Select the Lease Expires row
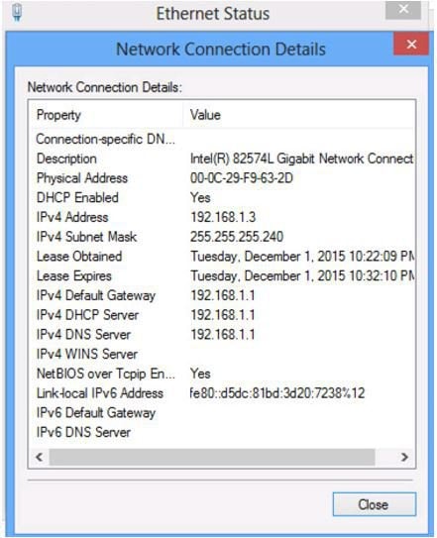The image size is (437, 538). 222,275
